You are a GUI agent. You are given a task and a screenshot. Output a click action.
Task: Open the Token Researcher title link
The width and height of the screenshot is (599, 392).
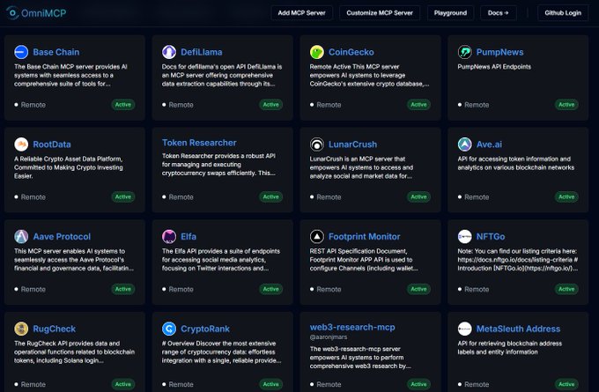coord(199,143)
